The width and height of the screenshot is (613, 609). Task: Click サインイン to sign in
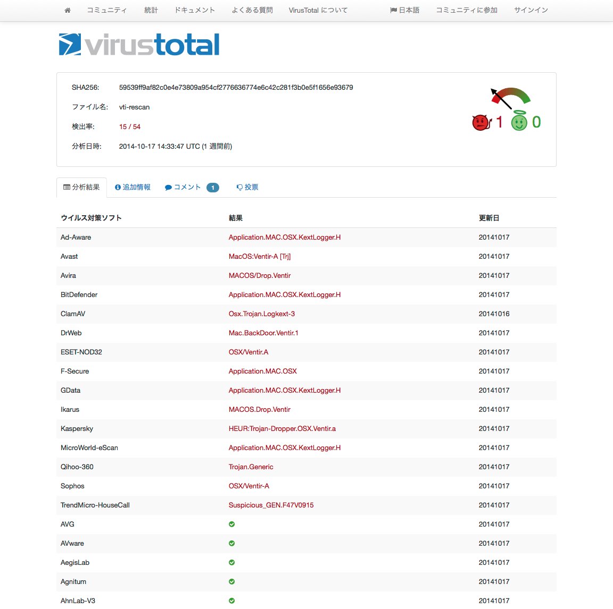(x=531, y=11)
